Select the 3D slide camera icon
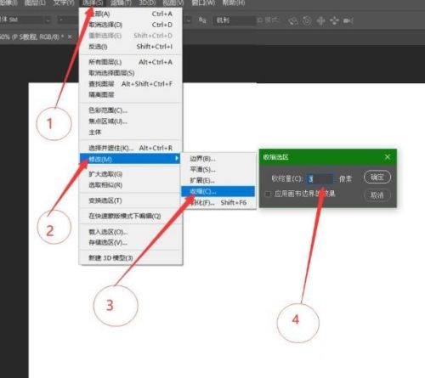The height and width of the screenshot is (378, 425). [x=334, y=20]
